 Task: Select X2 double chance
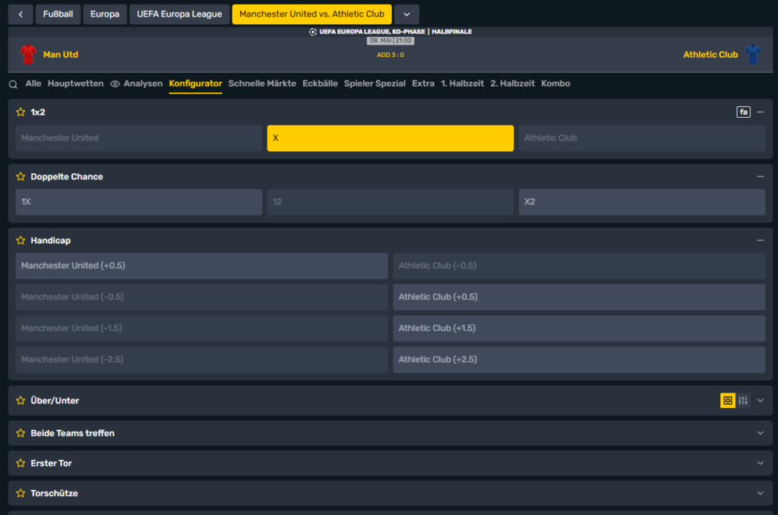click(642, 202)
